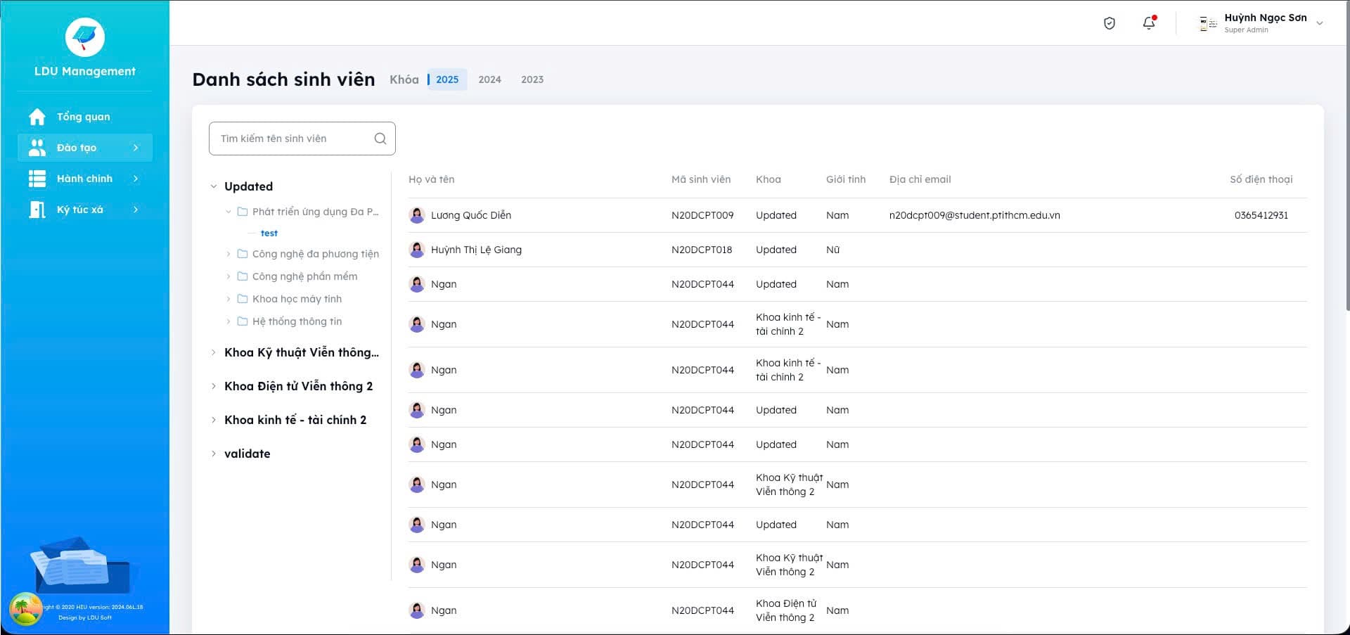Viewport: 1350px width, 635px height.
Task: Open the Tổng quan home icon
Action: [37, 117]
